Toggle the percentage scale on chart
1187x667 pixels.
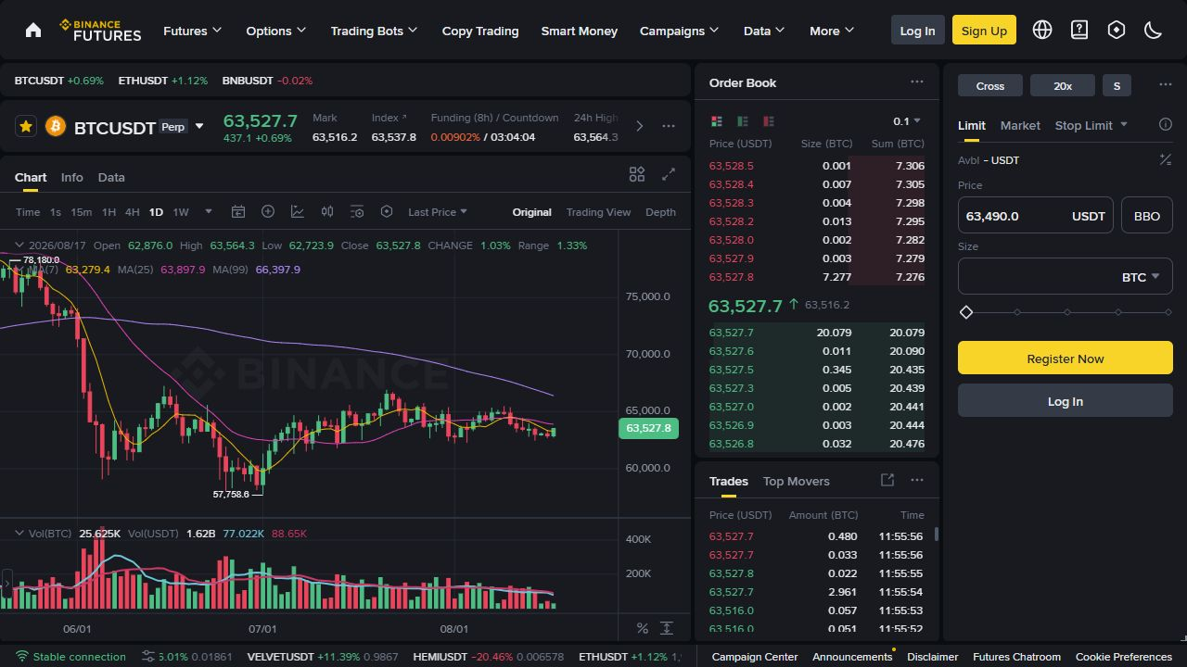(643, 628)
